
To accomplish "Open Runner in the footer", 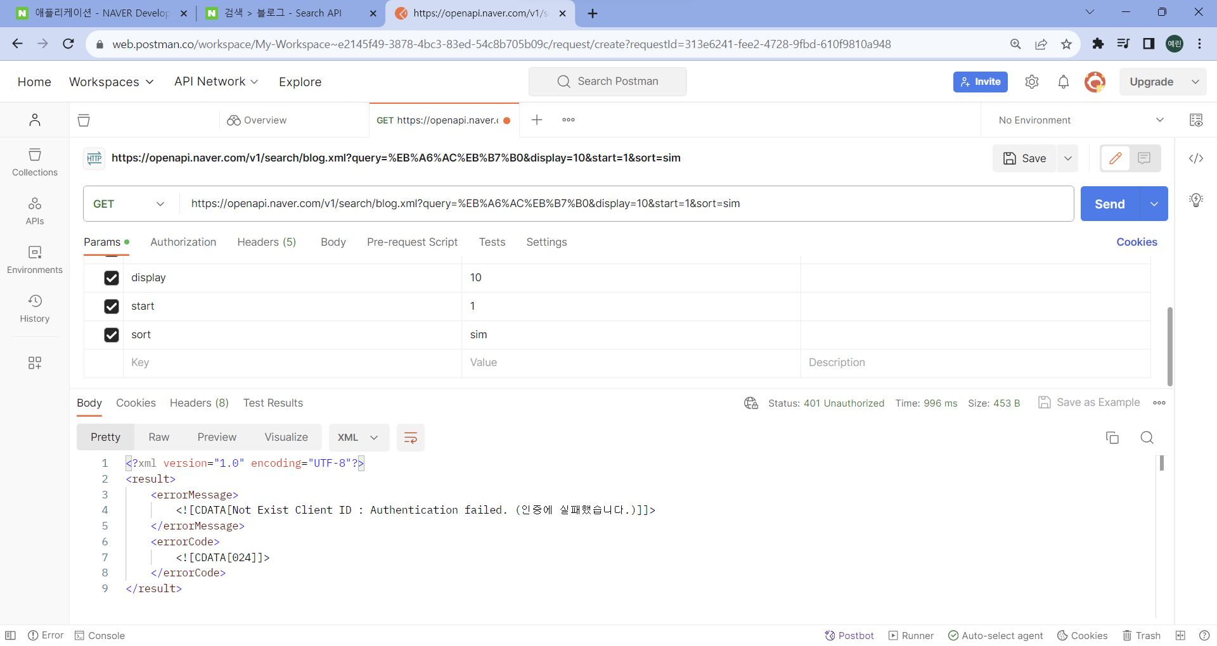I will (x=911, y=635).
